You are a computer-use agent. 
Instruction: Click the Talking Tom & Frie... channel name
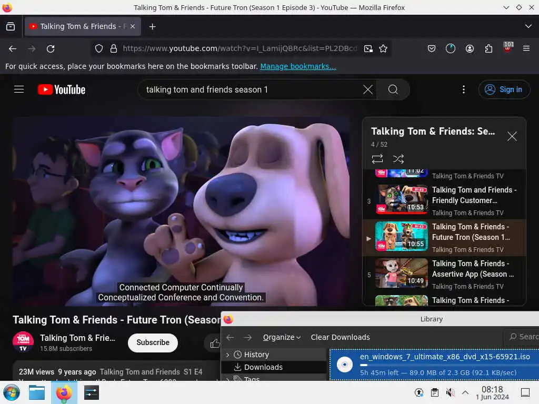pyautogui.click(x=78, y=338)
